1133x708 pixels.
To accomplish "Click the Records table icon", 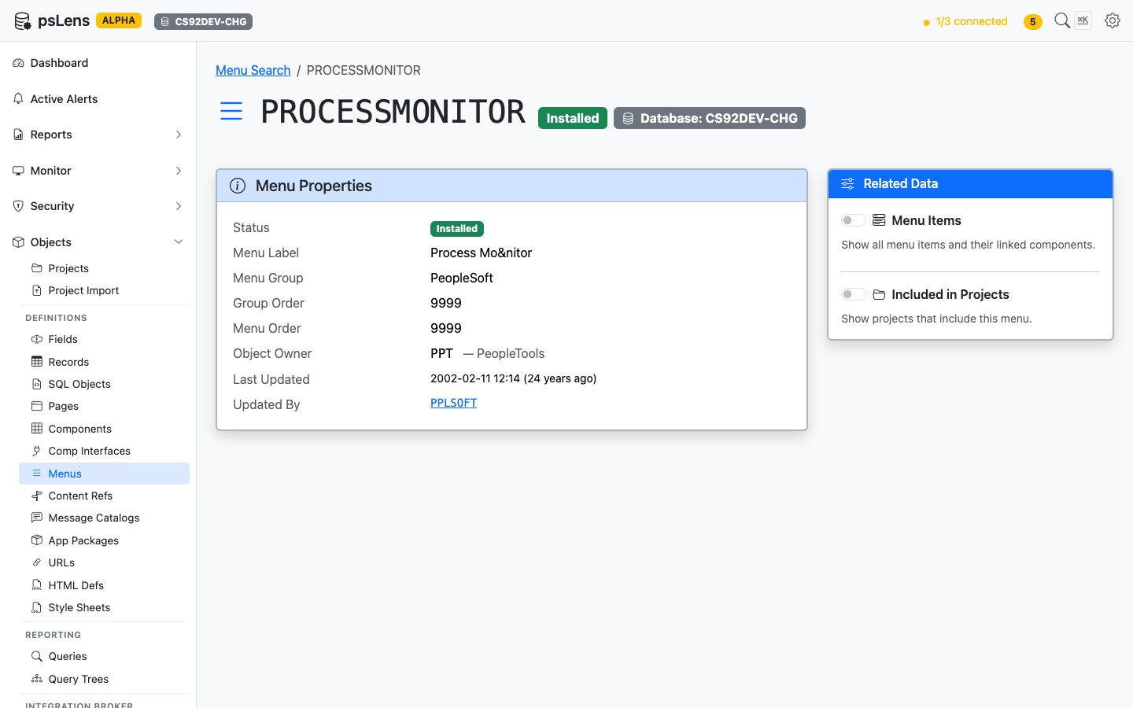I will click(x=36, y=362).
